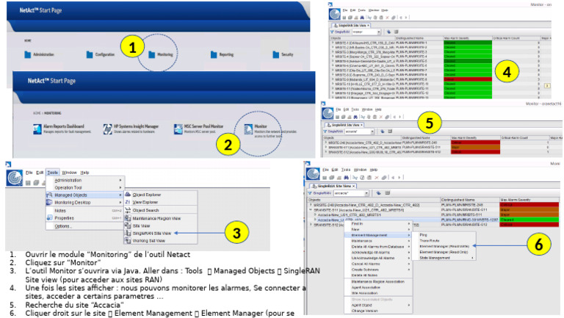Open Element Manager (Read/write) entry
Image resolution: width=564 pixels, height=318 pixels.
[444, 247]
